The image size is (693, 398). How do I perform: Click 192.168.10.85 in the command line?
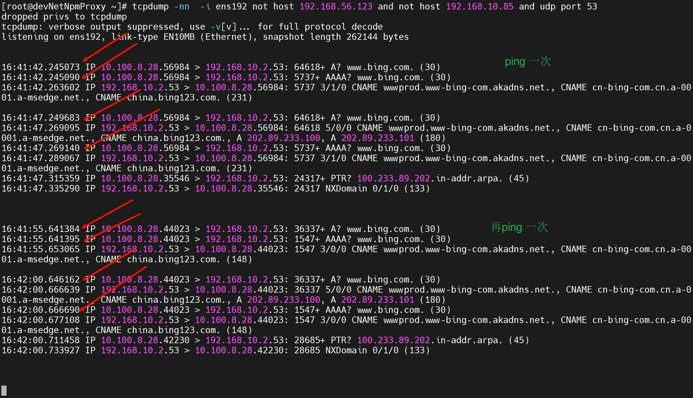click(480, 7)
